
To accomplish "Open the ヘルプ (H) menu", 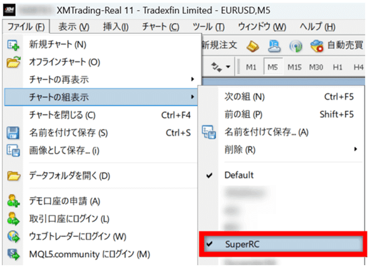I will [317, 27].
